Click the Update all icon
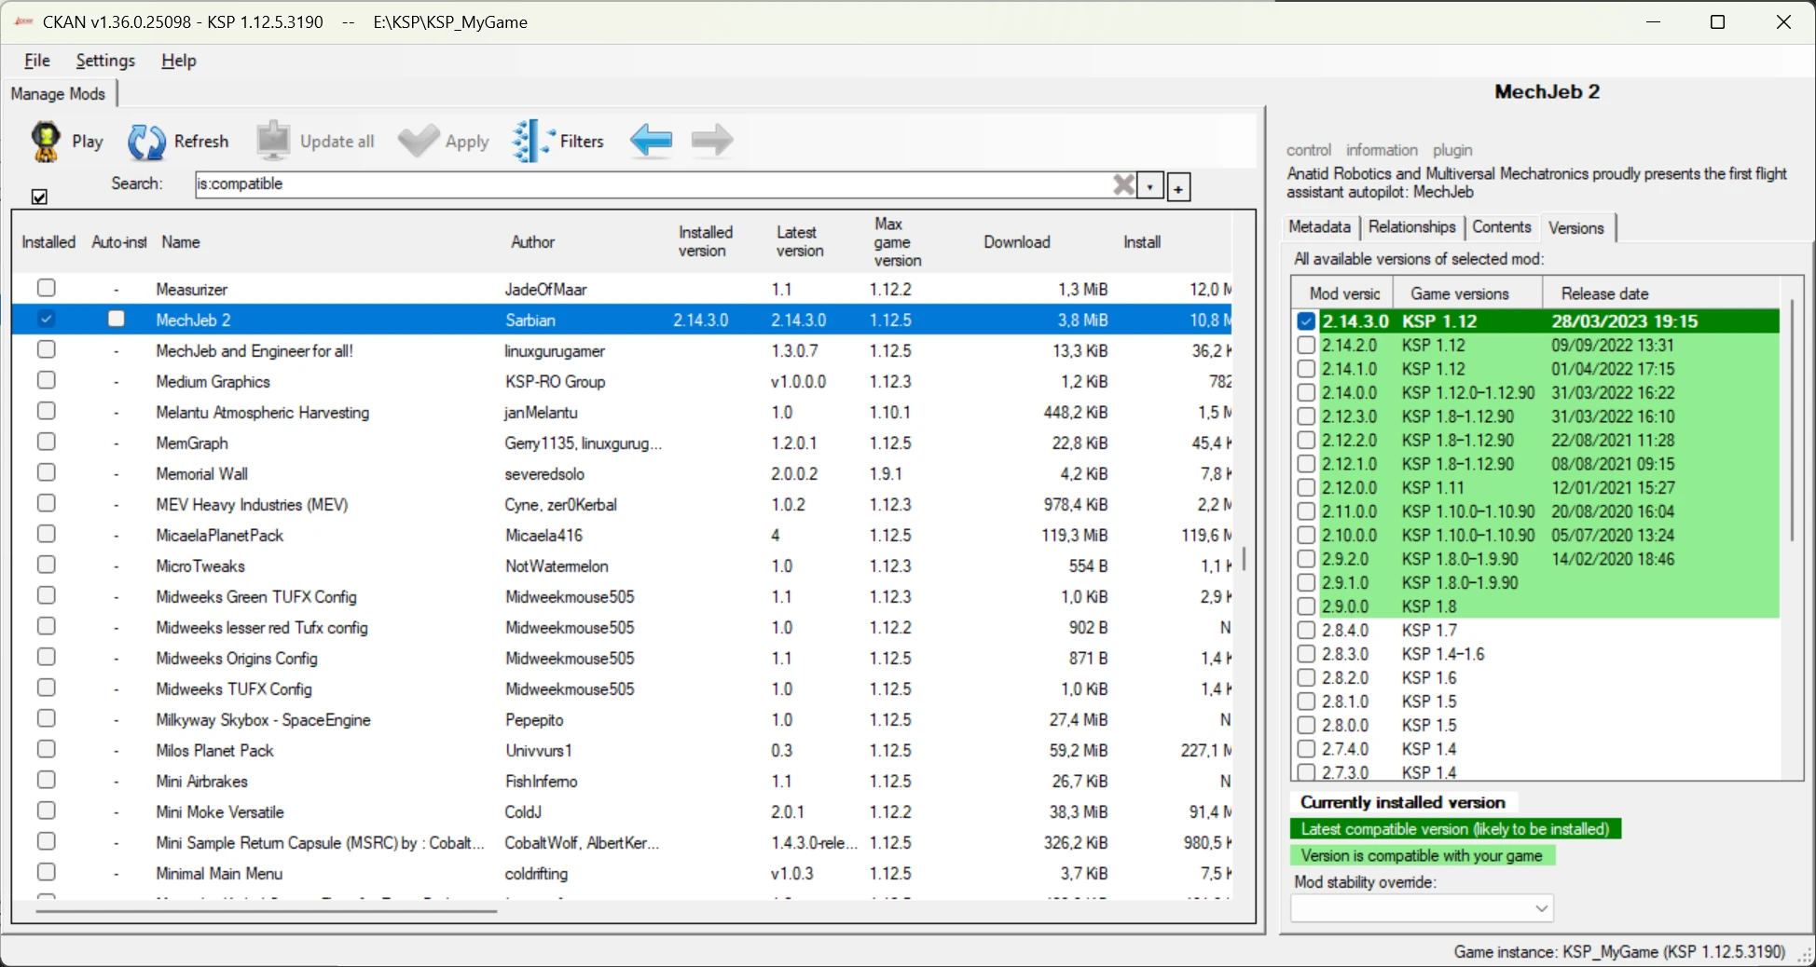The width and height of the screenshot is (1816, 967). click(273, 141)
